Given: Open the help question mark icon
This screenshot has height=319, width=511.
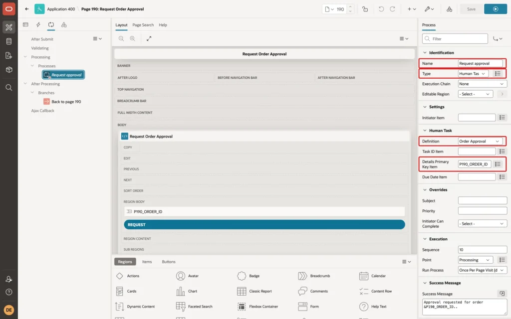Looking at the screenshot, I should [9, 292].
